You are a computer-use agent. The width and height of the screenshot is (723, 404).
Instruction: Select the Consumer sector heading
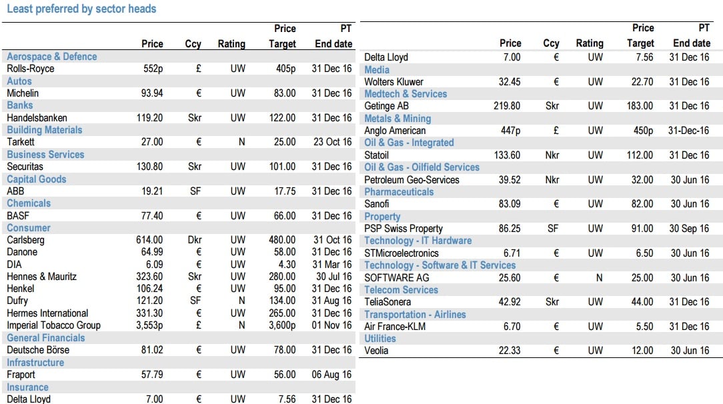tap(29, 228)
